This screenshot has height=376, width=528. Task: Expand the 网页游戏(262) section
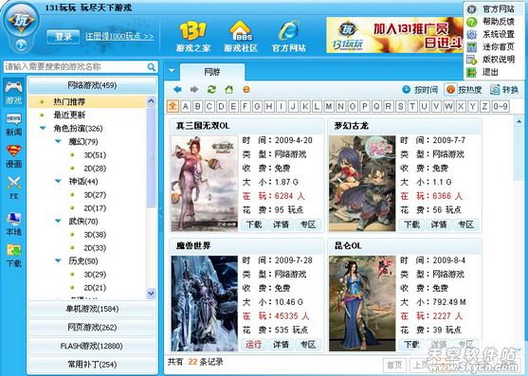pos(92,328)
